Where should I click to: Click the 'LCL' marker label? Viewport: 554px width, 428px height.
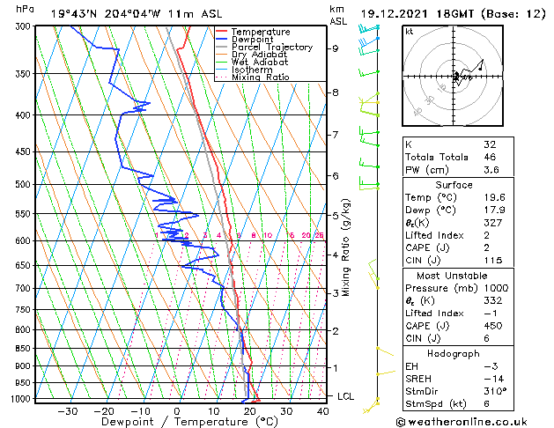345,396
